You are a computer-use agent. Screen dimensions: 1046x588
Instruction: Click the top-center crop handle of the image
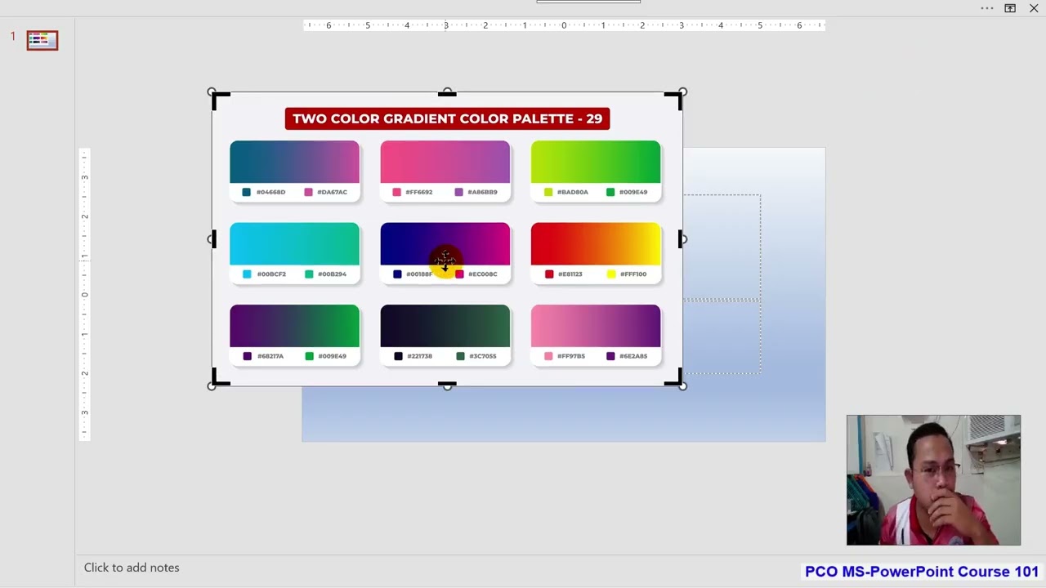click(x=447, y=94)
